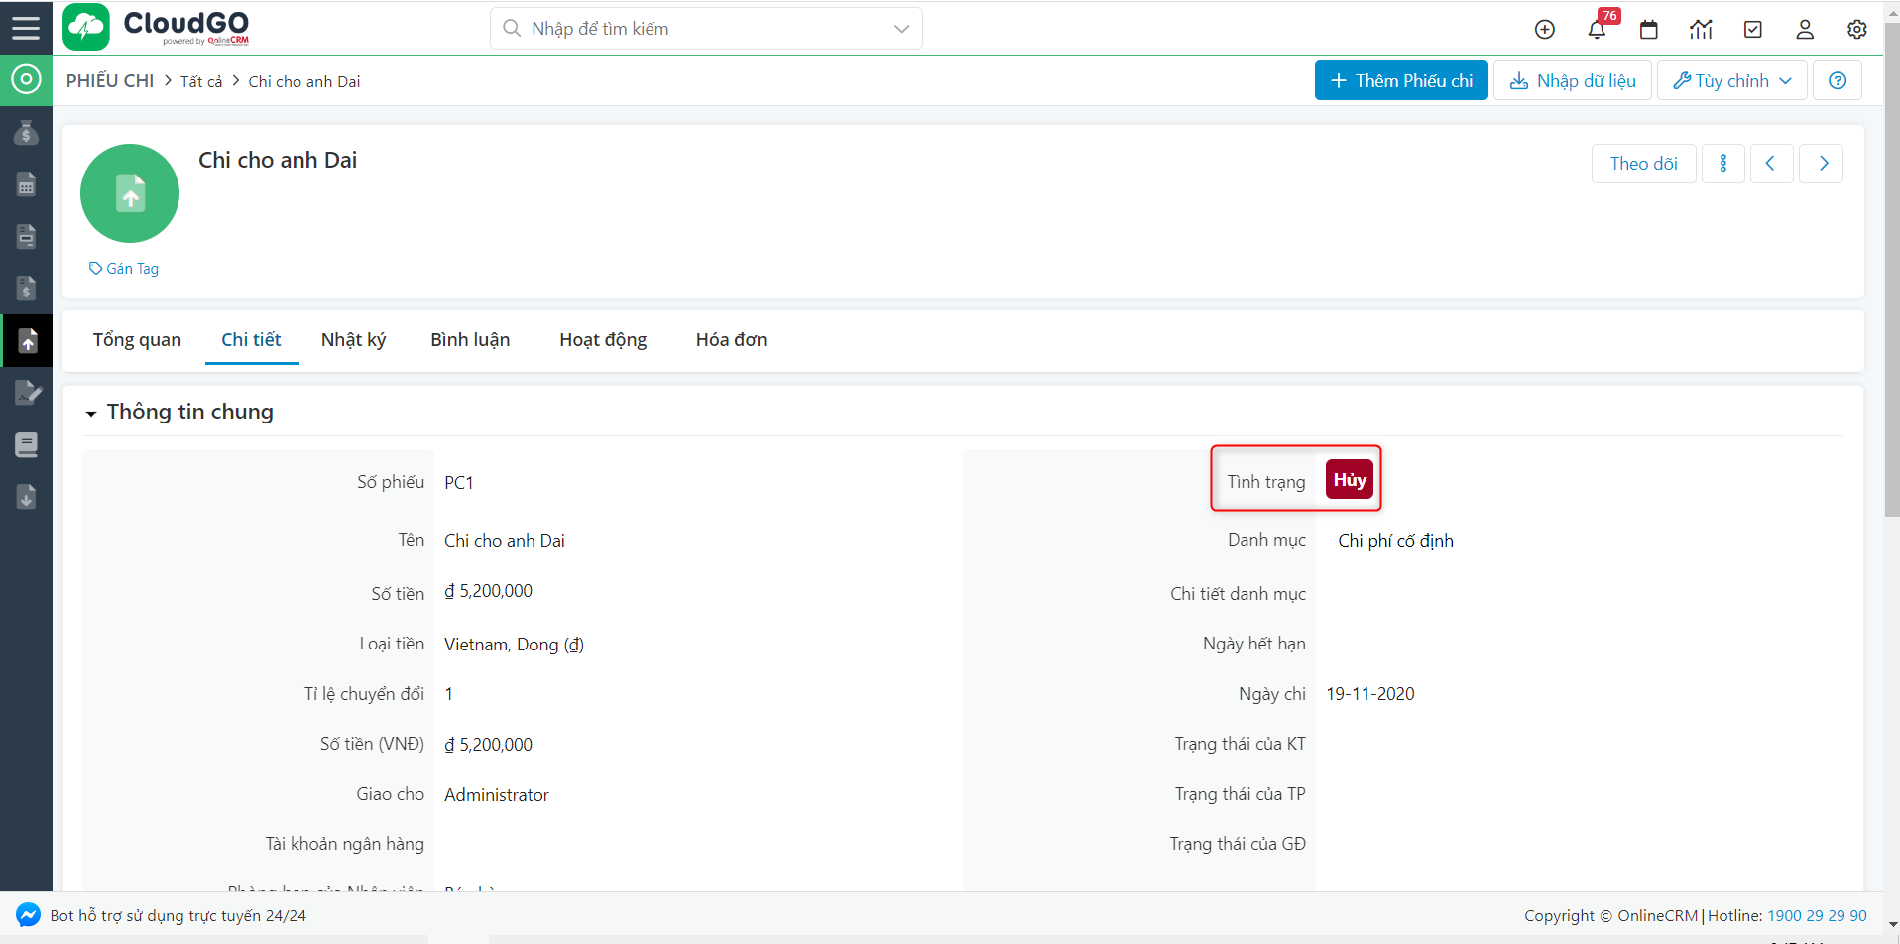Open the calendar icon in header

pos(1649,30)
